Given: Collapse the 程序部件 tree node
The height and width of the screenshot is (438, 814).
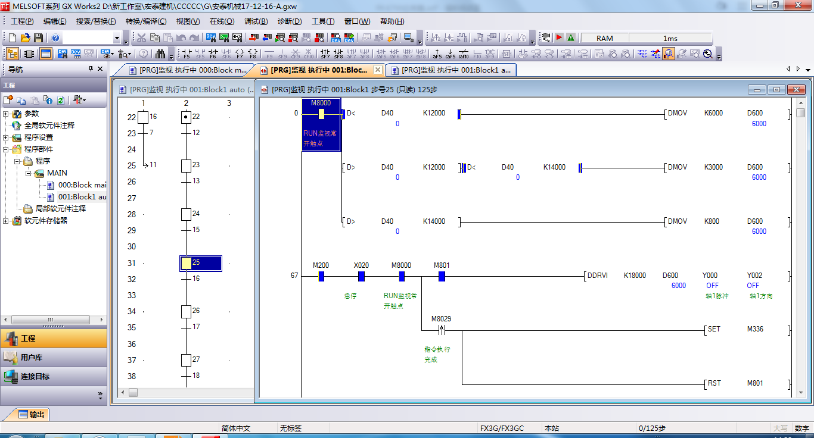Looking at the screenshot, I should pyautogui.click(x=6, y=149).
